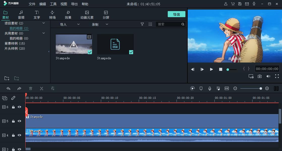Switch to the 转场 tab
The image size is (282, 151).
click(52, 14)
